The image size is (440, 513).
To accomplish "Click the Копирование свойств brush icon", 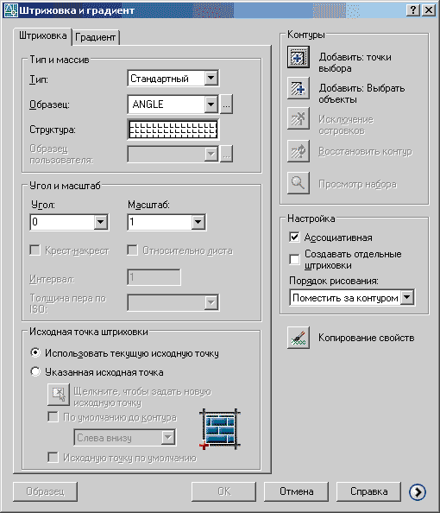I will (299, 338).
